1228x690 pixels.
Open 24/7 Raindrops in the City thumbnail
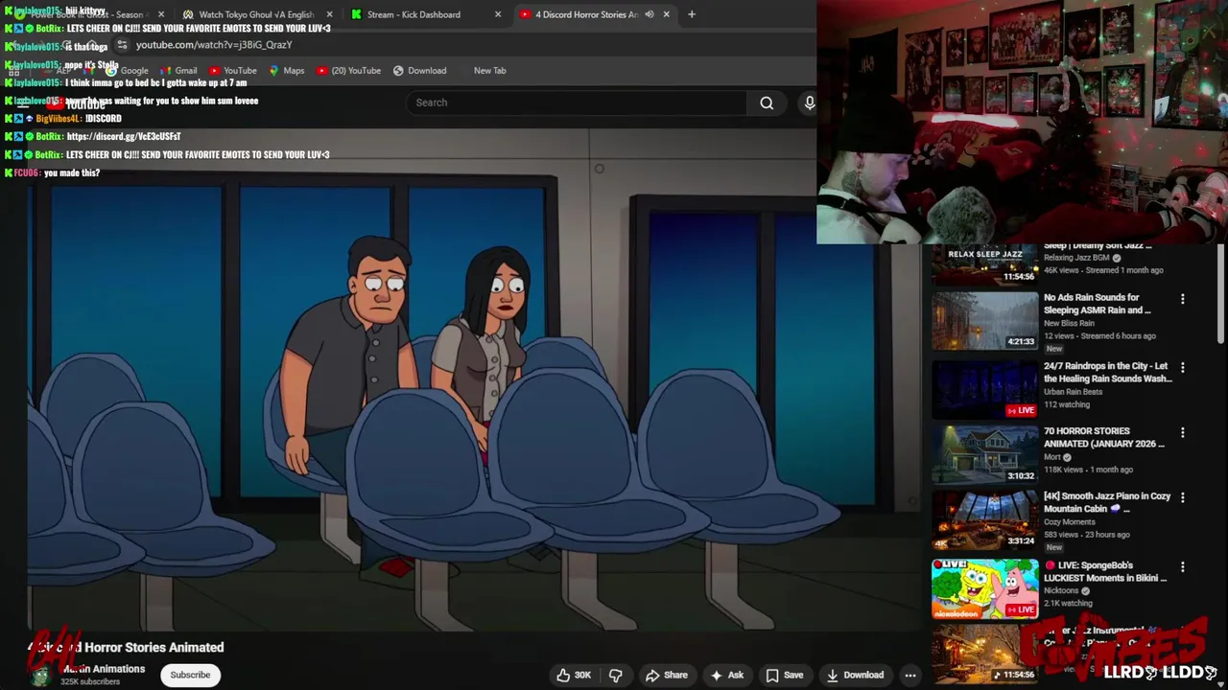(x=985, y=390)
